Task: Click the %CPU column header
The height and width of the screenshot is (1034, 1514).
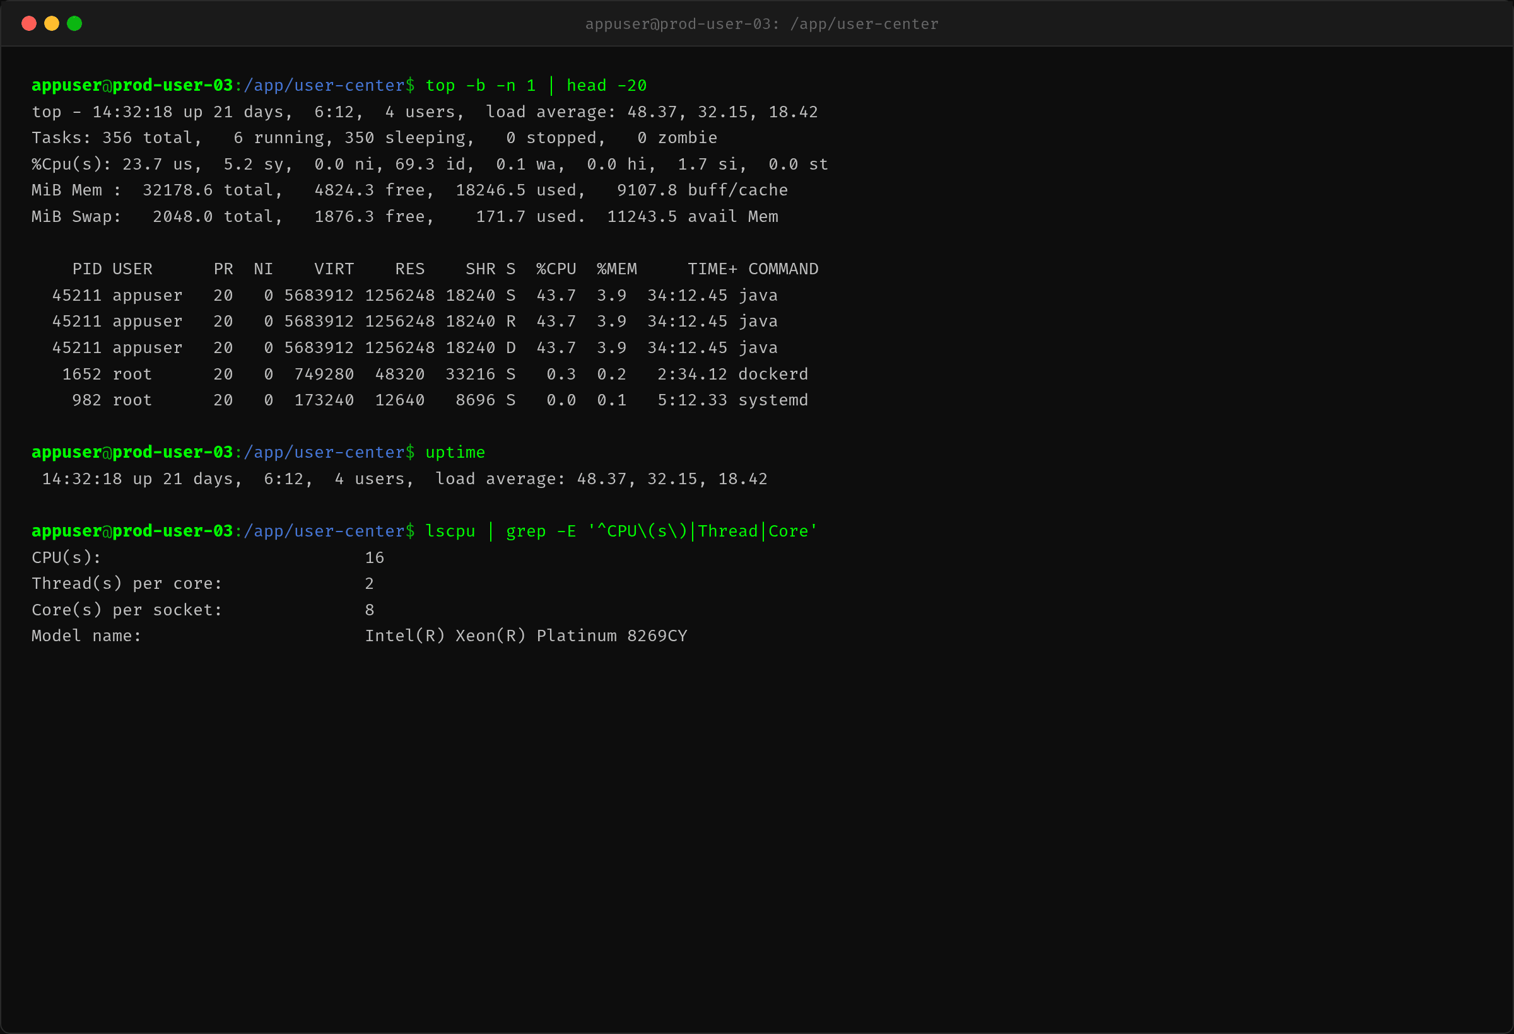Action: (556, 269)
